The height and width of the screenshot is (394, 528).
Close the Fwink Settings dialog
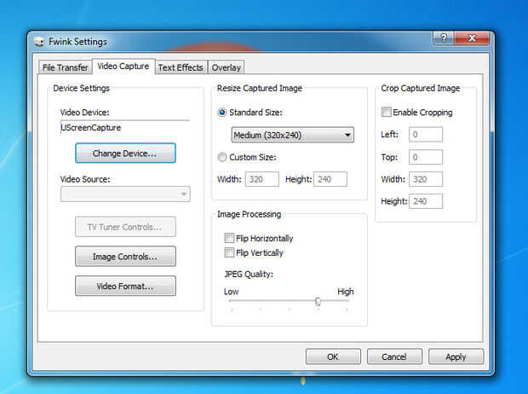pos(472,38)
